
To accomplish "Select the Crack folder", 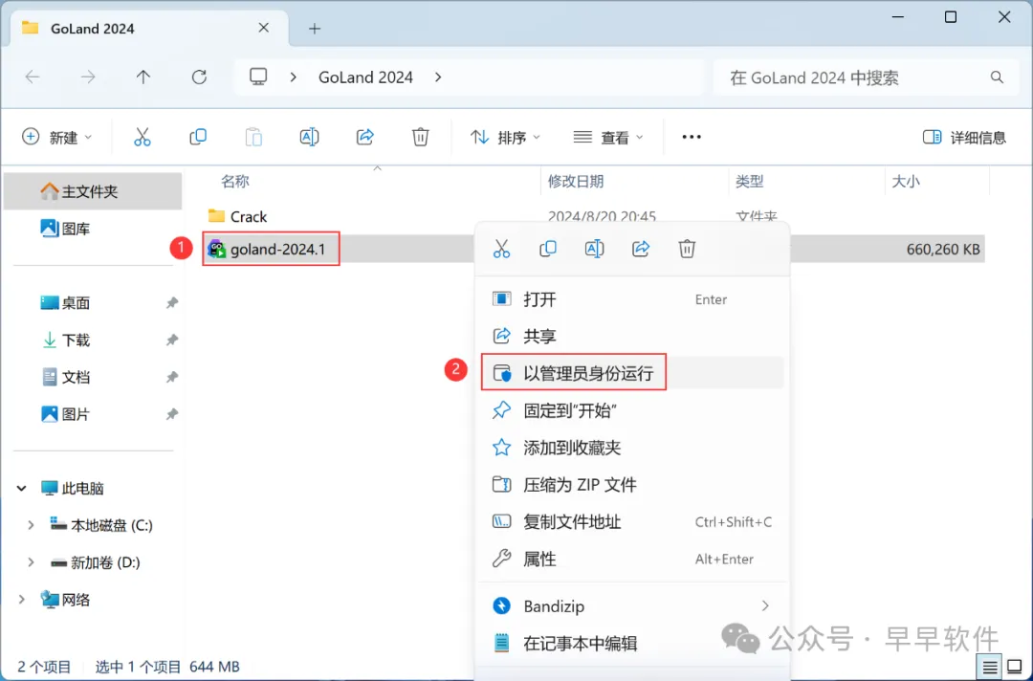I will click(x=238, y=216).
